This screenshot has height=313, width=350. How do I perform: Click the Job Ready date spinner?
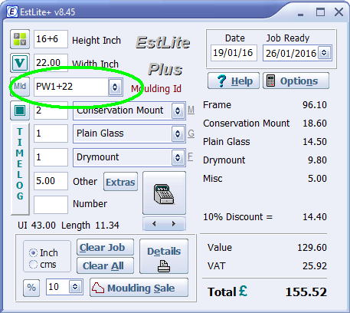[x=324, y=53]
